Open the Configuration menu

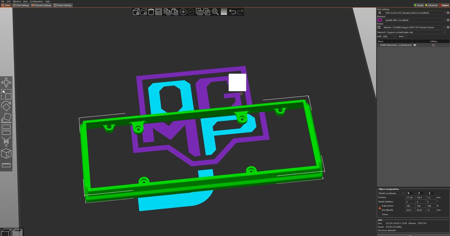36,1
